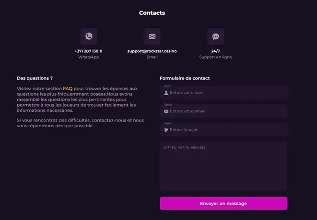Viewport: 317px width, 220px height.
Task: Focus the "Entrez le sujet" field
Action: (x=225, y=130)
